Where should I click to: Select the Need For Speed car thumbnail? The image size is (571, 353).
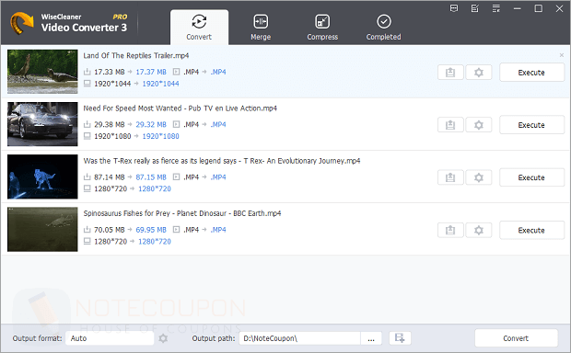(x=42, y=124)
